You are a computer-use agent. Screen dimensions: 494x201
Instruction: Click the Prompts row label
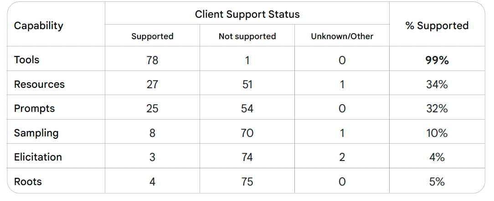point(34,108)
